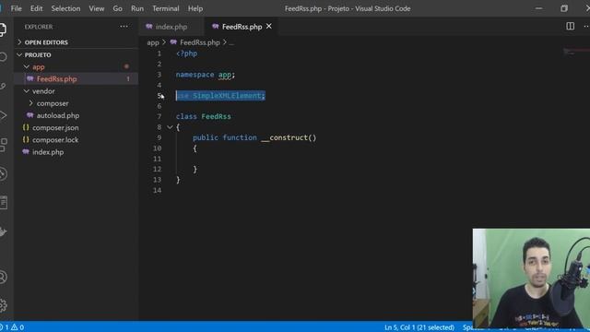Open the Help menu

pos(195,8)
